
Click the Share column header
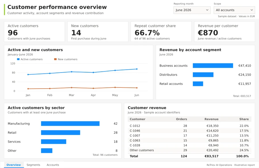click(244, 119)
